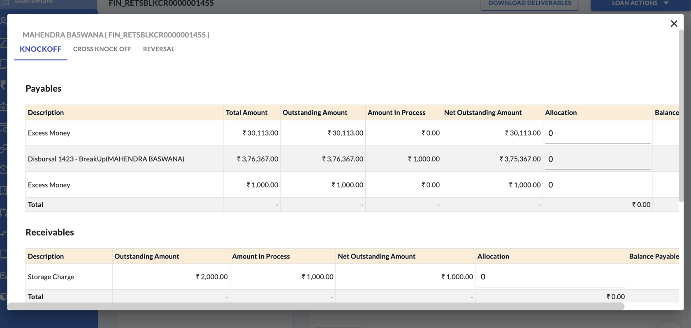Screen dimensions: 691x328
Task: Close the knockoff dialog with the X
Action: point(674,24)
